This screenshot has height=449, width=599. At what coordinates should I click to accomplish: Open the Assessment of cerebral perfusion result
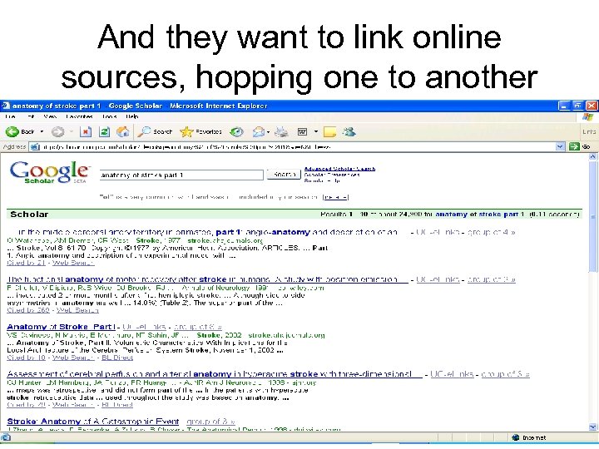[x=215, y=374]
